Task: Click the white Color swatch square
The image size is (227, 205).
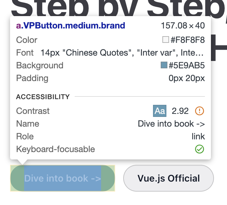Action: click(x=165, y=40)
